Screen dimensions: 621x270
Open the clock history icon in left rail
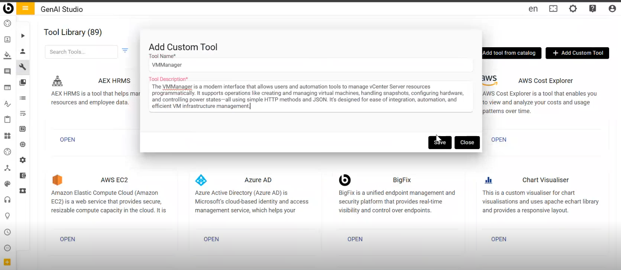pyautogui.click(x=7, y=232)
